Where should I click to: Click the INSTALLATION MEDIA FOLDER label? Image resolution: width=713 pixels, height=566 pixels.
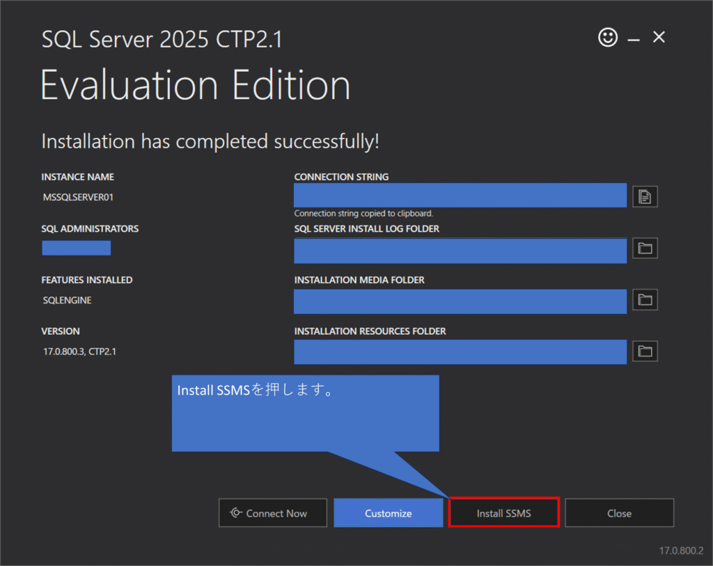coord(359,280)
